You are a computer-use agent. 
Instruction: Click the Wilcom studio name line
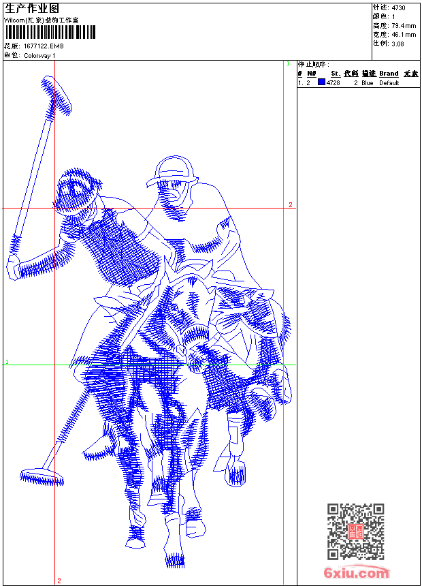tap(42, 20)
